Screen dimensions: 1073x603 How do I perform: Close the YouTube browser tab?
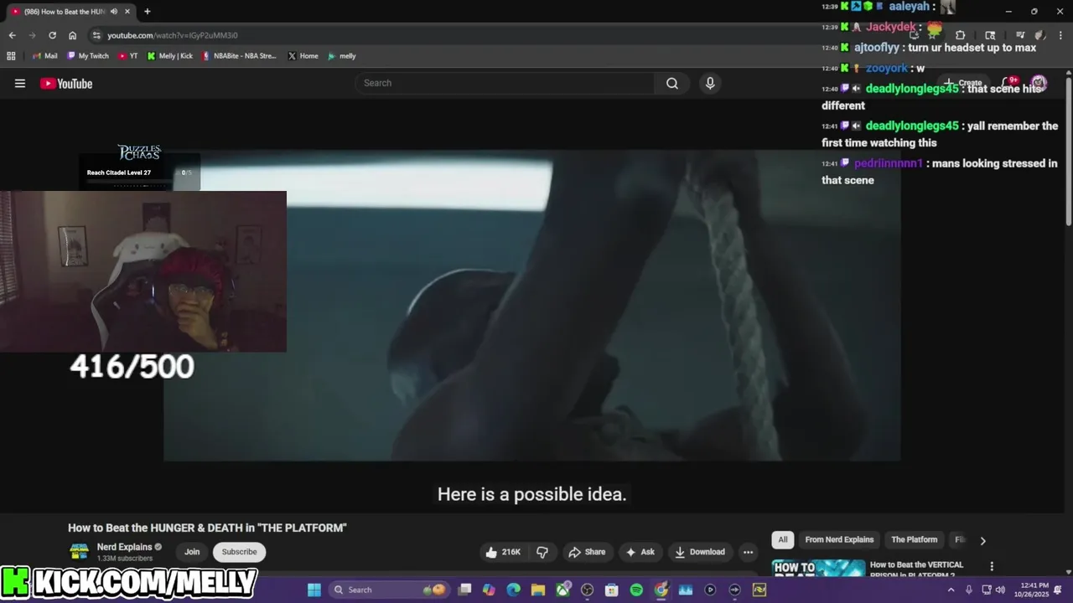coord(127,12)
